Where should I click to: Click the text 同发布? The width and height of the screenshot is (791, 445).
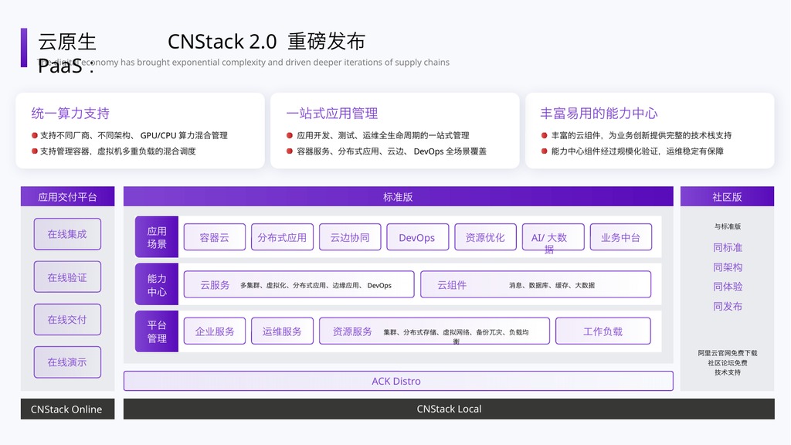pos(728,306)
